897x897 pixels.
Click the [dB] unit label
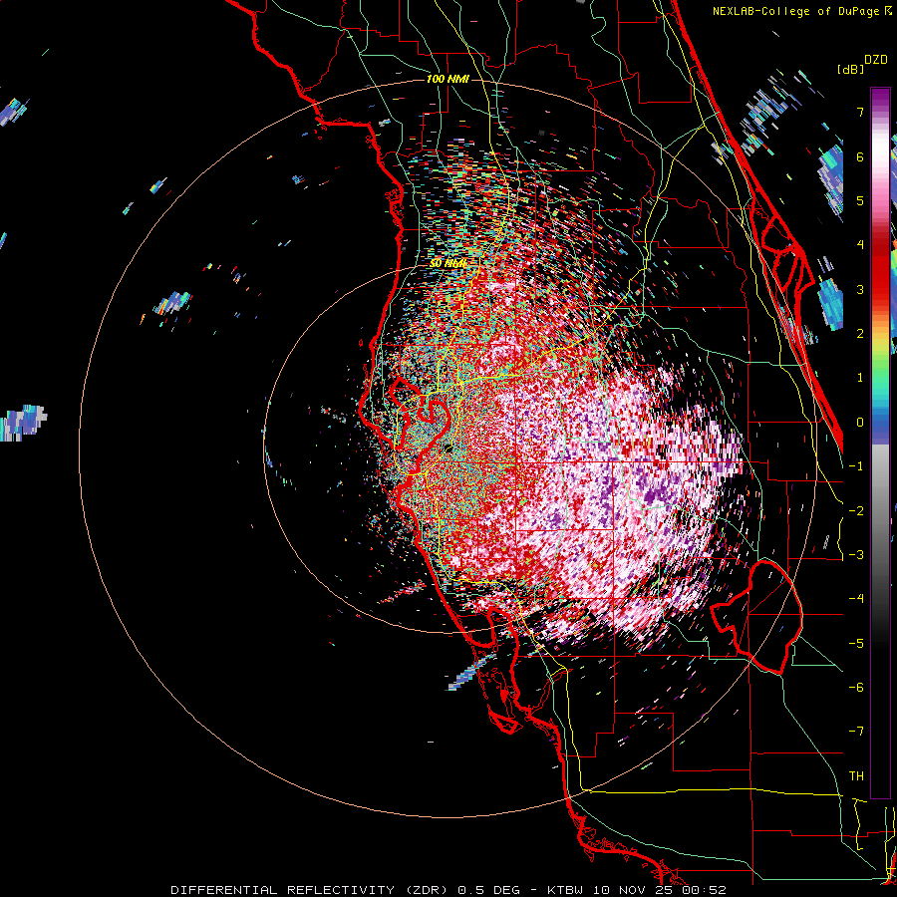point(850,69)
